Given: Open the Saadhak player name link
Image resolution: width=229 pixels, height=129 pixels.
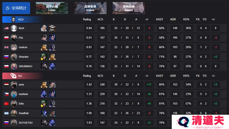Looking at the screenshot, I should [x=24, y=113].
